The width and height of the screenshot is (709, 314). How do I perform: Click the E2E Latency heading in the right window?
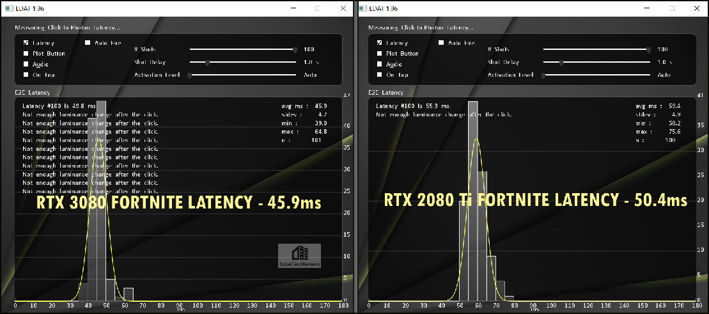[386, 92]
